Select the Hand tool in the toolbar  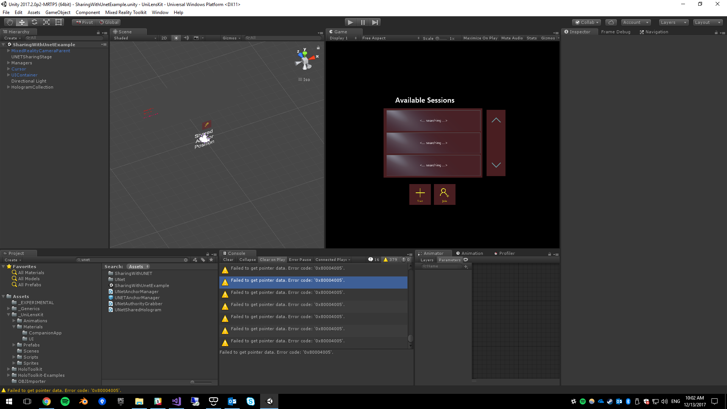(10, 22)
